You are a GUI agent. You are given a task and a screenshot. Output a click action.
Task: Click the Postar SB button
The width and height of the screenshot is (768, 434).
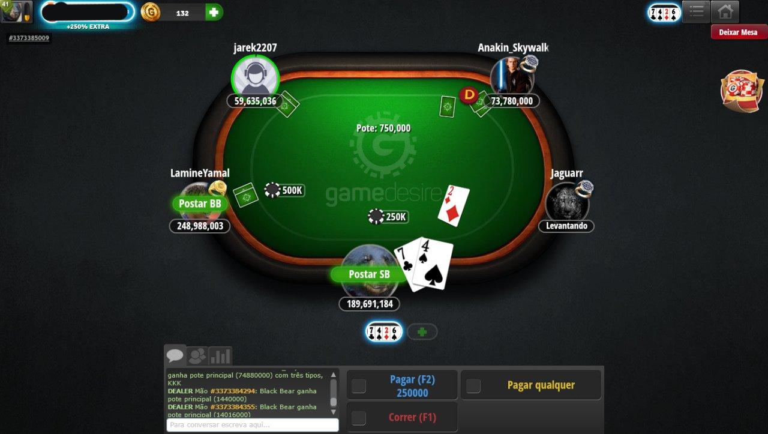369,274
